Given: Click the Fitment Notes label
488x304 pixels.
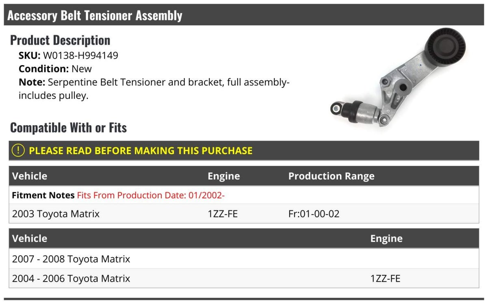Looking at the screenshot, I should (x=43, y=195).
